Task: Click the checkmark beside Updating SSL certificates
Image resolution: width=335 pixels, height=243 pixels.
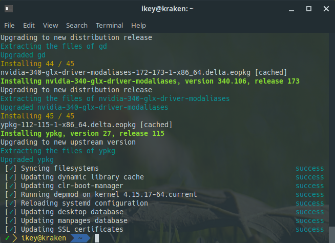Action: [11, 229]
